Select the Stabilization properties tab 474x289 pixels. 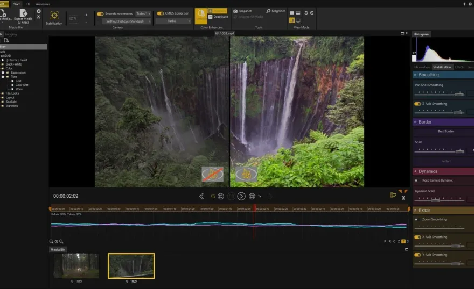pos(442,67)
